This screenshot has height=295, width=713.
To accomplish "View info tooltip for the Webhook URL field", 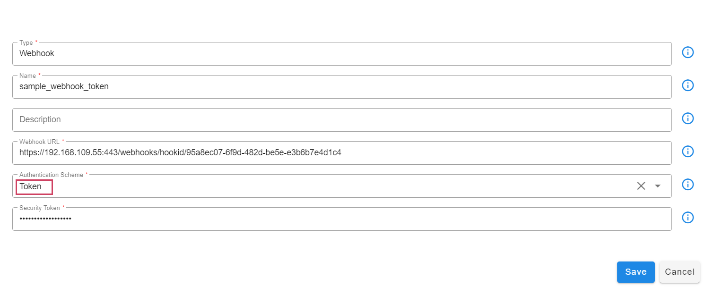I will tap(687, 152).
